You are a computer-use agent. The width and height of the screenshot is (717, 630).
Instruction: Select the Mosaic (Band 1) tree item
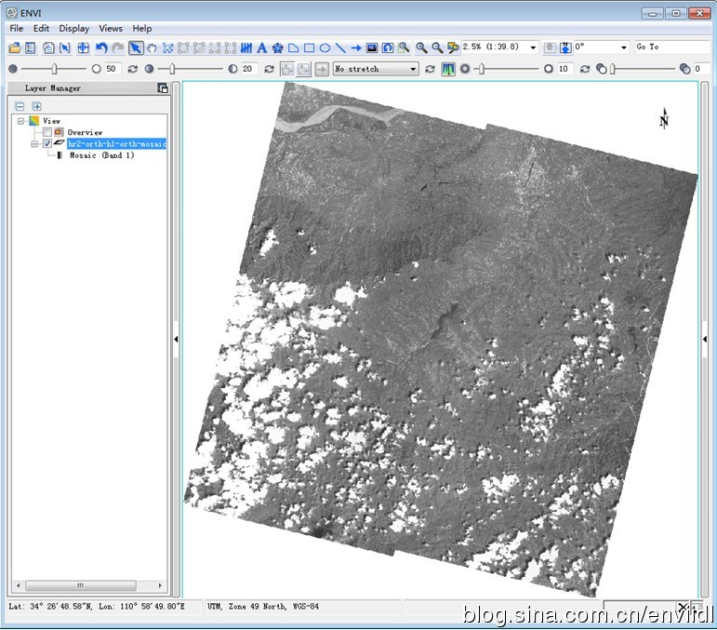(x=101, y=155)
